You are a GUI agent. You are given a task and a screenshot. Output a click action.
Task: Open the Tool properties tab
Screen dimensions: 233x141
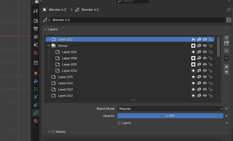36,11
